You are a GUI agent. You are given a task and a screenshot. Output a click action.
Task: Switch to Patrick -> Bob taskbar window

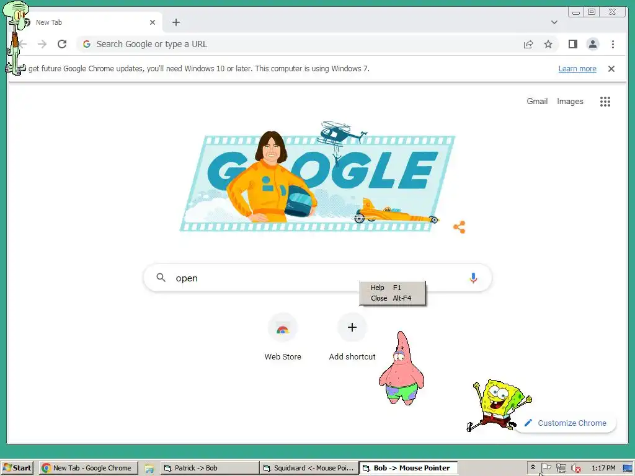tap(210, 468)
